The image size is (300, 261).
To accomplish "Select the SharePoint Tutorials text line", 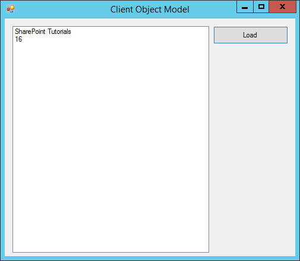I will point(43,32).
